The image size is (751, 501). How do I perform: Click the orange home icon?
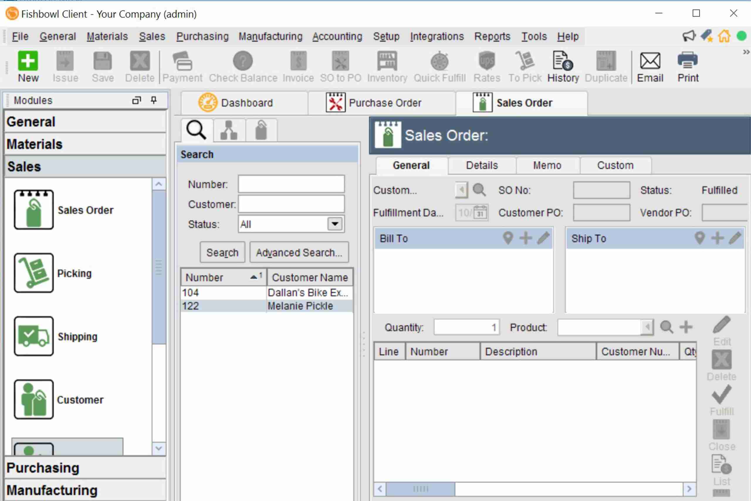click(x=724, y=36)
